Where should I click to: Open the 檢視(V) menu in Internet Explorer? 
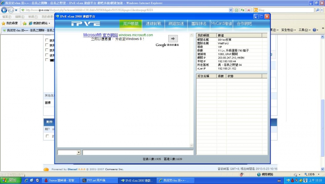click(33, 17)
